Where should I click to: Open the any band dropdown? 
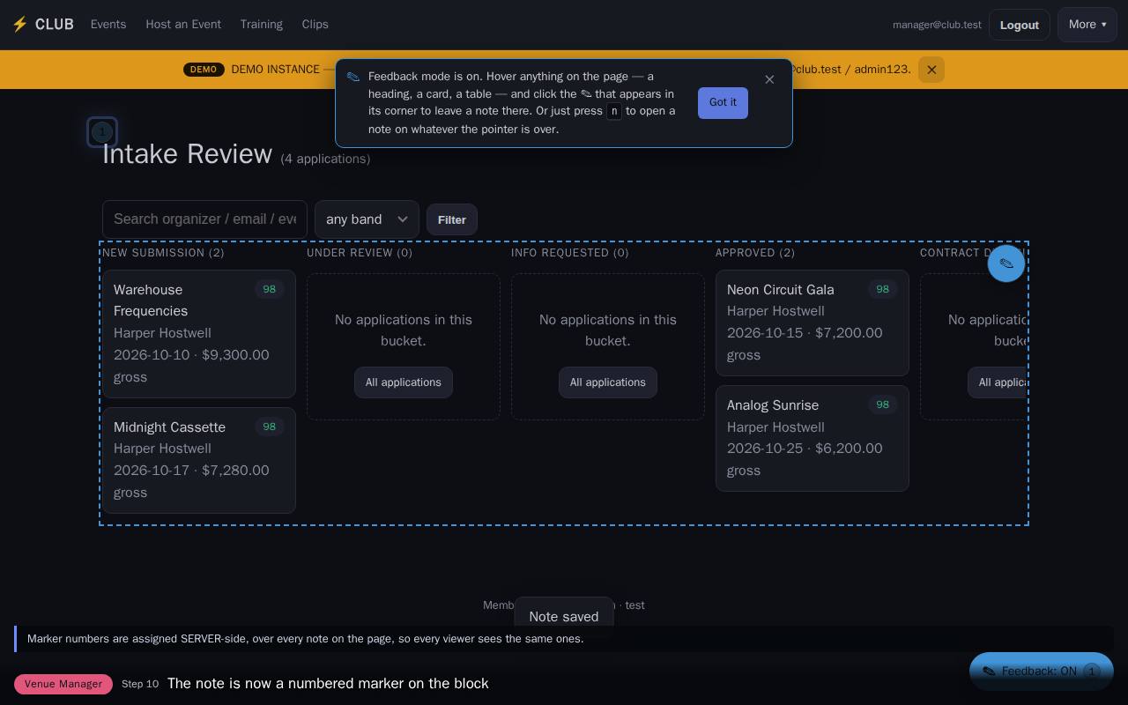367,219
